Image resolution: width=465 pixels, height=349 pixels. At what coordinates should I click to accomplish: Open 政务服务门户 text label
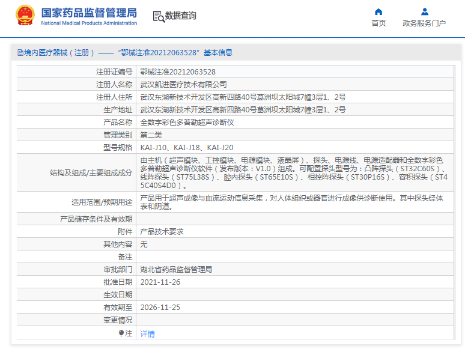[424, 23]
